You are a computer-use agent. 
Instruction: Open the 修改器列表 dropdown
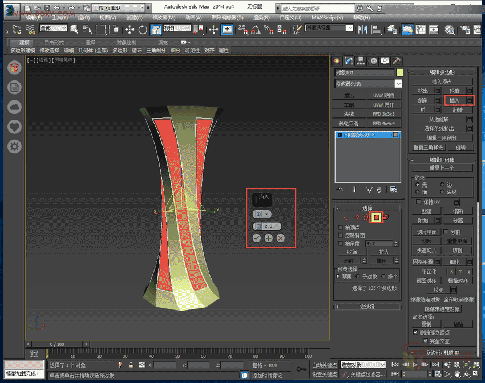pos(368,84)
